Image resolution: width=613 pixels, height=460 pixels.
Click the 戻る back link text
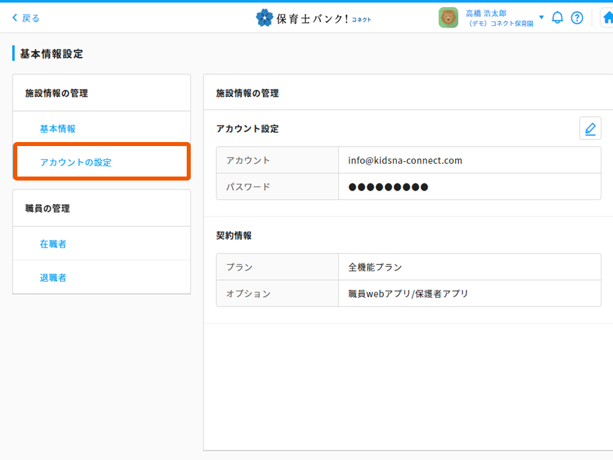31,18
